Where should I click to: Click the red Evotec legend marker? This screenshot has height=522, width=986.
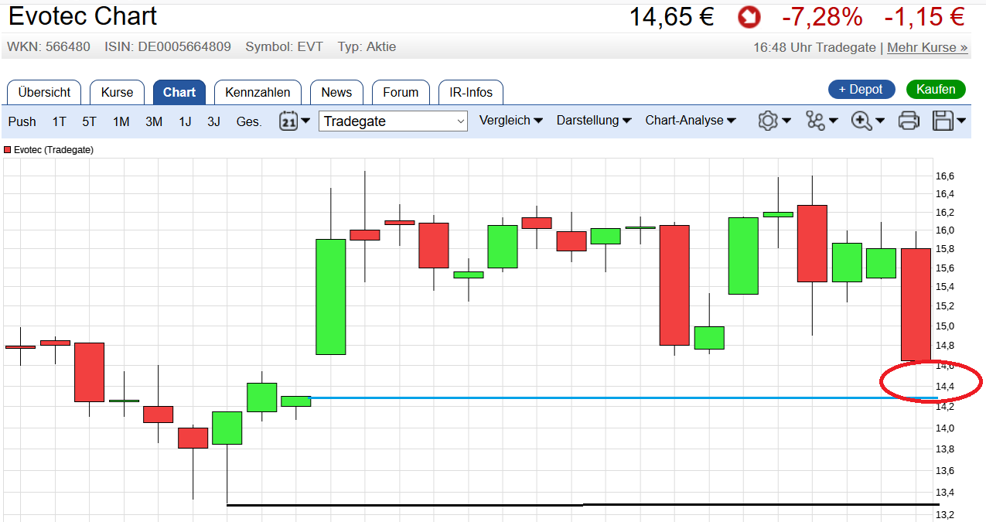pos(8,150)
